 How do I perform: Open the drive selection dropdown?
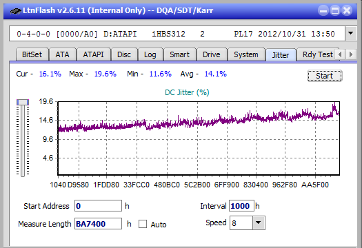(350, 34)
